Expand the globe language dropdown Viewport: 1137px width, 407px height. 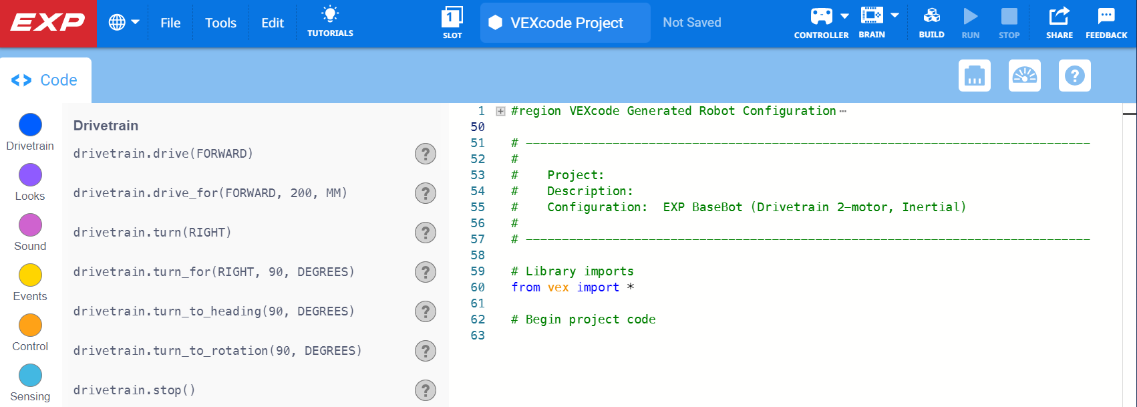pos(124,23)
